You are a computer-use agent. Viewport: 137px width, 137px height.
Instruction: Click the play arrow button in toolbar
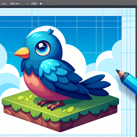pos(42,3)
